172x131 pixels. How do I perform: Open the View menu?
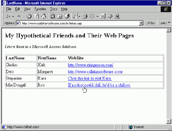(x=27, y=9)
